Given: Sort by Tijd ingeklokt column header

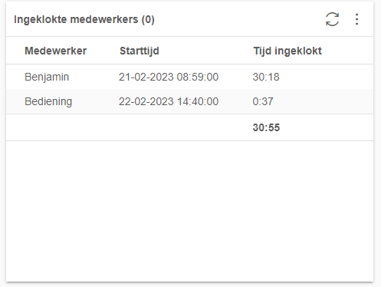Looking at the screenshot, I should click(287, 51).
